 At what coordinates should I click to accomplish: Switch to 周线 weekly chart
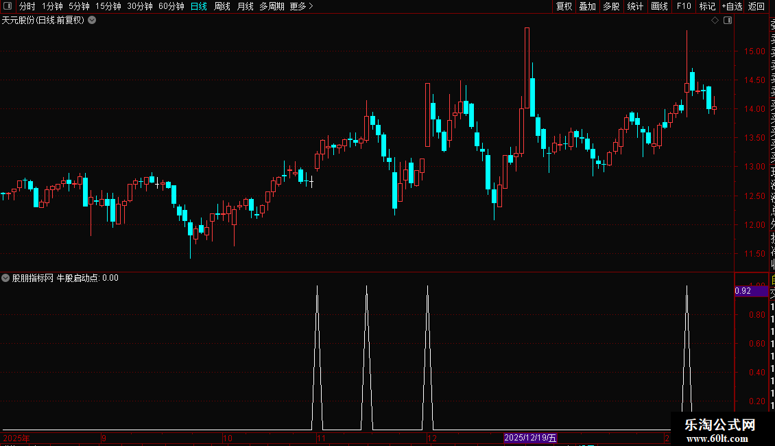[222, 6]
